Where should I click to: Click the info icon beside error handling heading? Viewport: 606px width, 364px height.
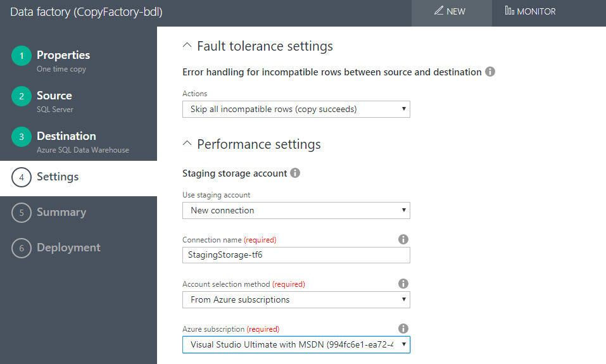(490, 72)
